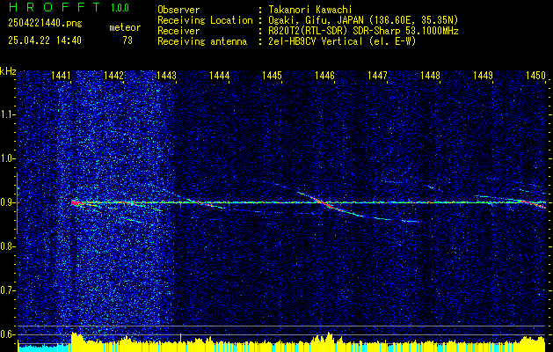Select the 1447 time marker
Screen dimensions: 553x352
point(377,76)
